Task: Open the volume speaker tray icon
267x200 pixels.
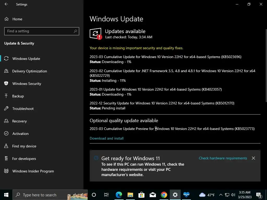Action: [x=233, y=195]
